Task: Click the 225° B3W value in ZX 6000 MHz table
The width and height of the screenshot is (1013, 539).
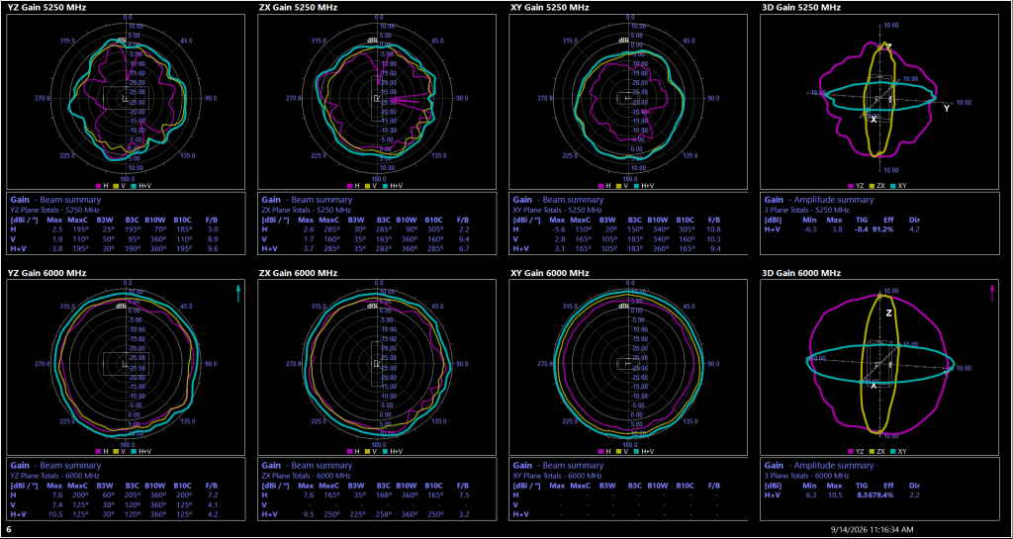Action: click(x=360, y=514)
